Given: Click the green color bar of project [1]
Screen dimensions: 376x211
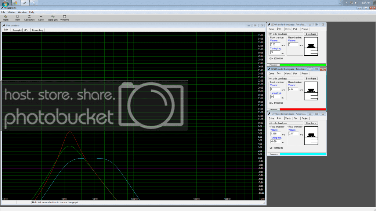Looking at the screenshot, I should point(303,65).
